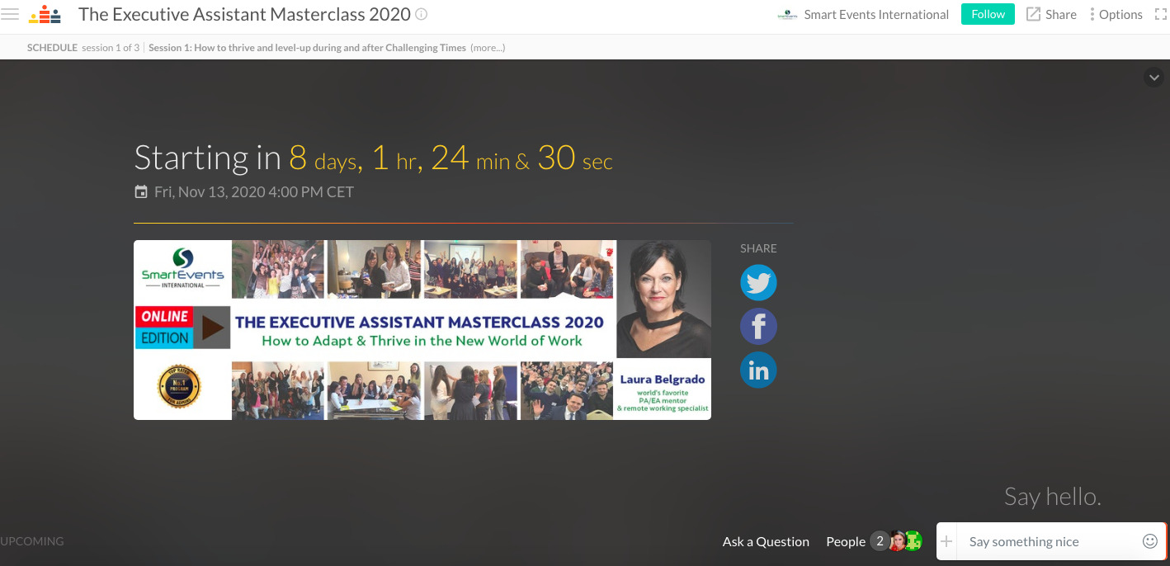Expand session description with (more...)
The width and height of the screenshot is (1170, 566).
point(488,48)
